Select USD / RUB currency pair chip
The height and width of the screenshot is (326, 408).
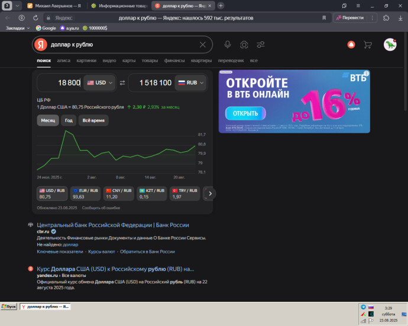pos(52,194)
